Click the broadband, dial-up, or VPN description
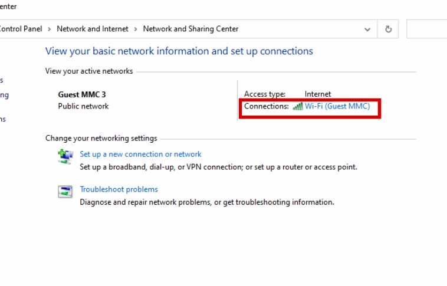 [x=218, y=167]
